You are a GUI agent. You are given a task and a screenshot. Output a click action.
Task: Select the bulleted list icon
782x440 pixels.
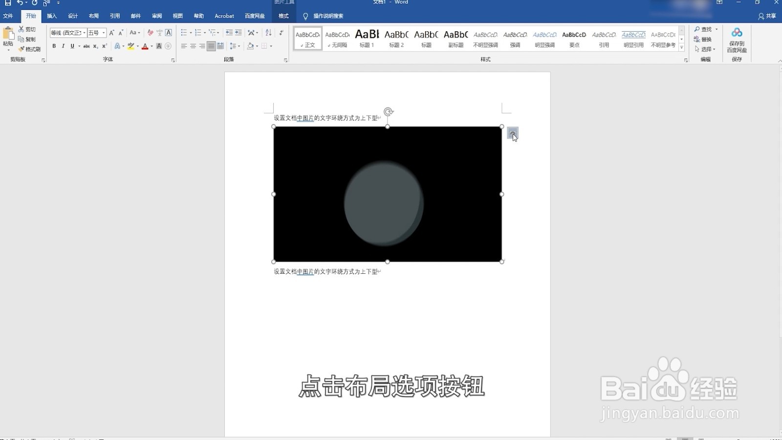tap(183, 33)
